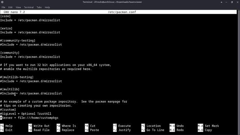Click the 'custom package repository' comment line
Viewport: 240px width, 135px height.
(x=64, y=102)
